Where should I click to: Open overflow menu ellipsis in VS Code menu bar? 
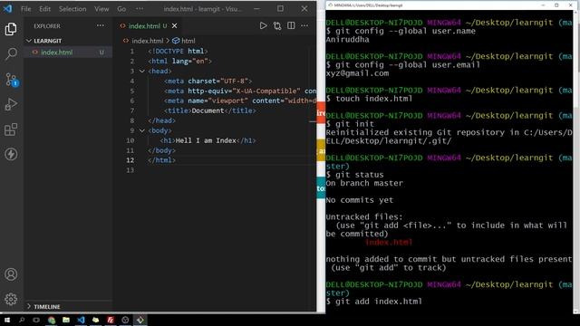point(140,9)
